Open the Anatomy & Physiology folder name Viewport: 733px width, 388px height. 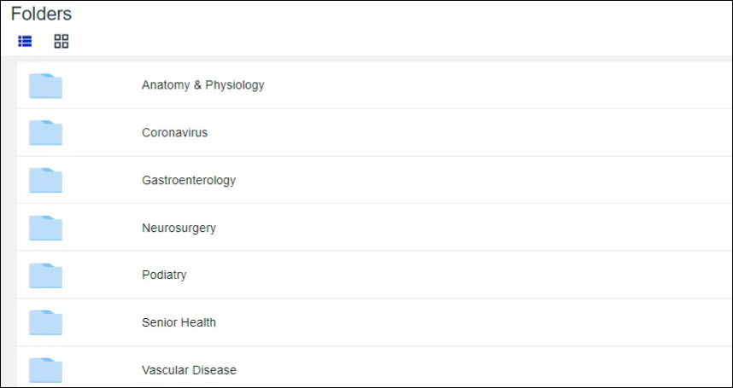coord(202,85)
